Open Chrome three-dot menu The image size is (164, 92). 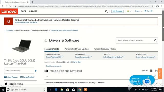coord(161,6)
